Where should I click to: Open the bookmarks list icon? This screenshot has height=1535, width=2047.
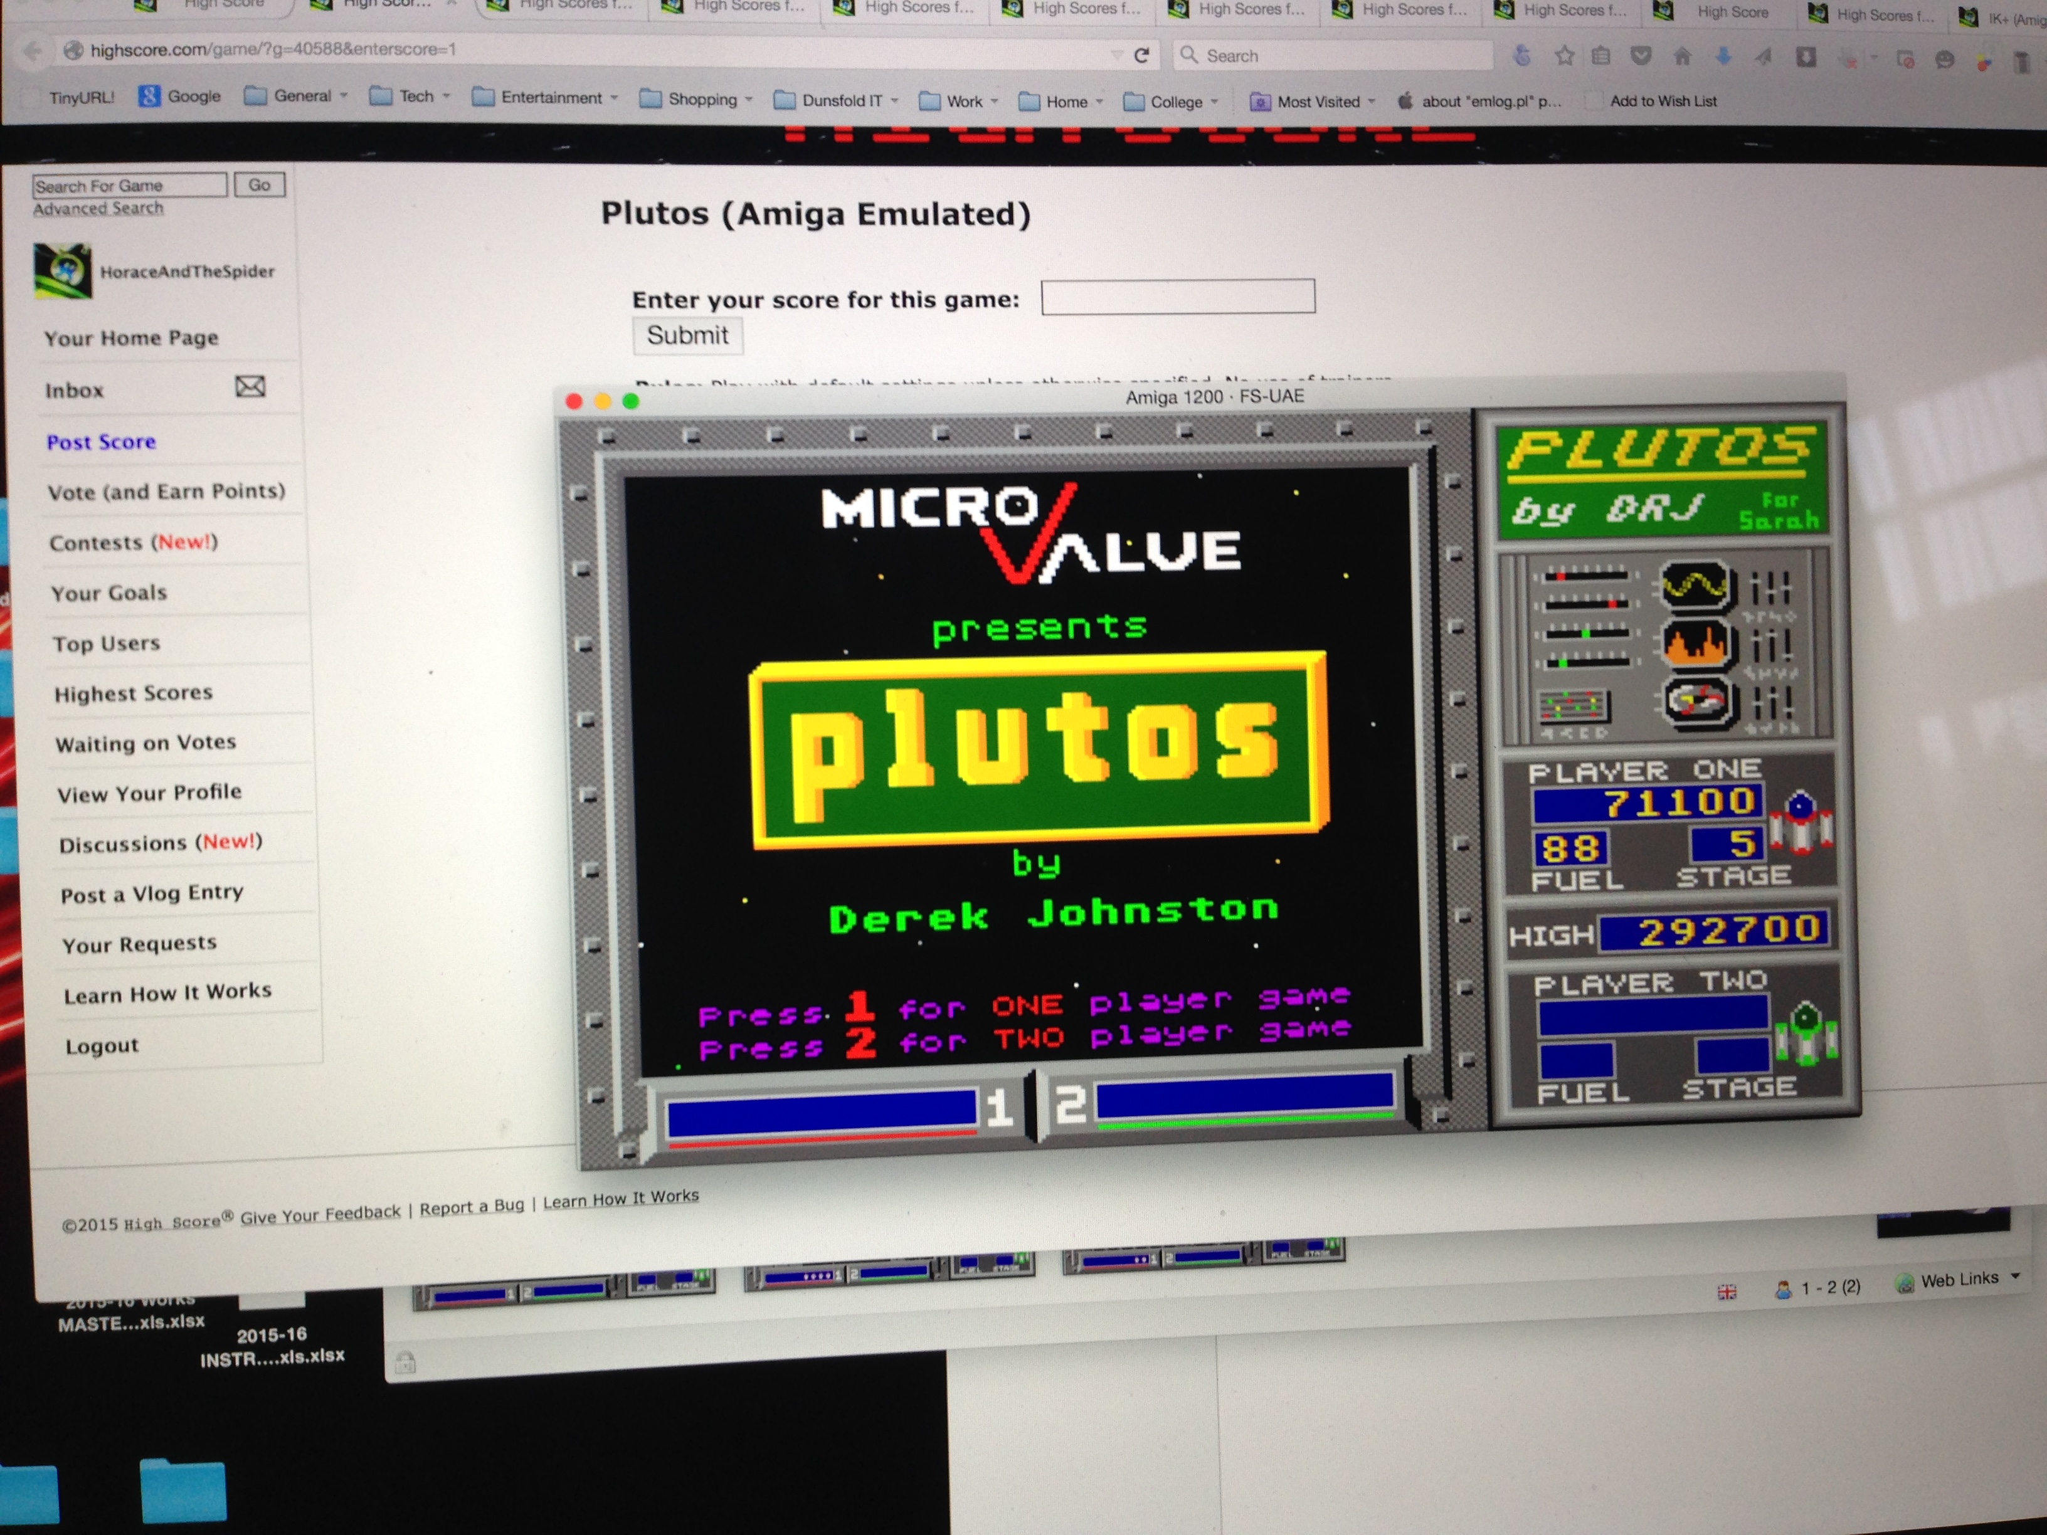pyautogui.click(x=1601, y=56)
